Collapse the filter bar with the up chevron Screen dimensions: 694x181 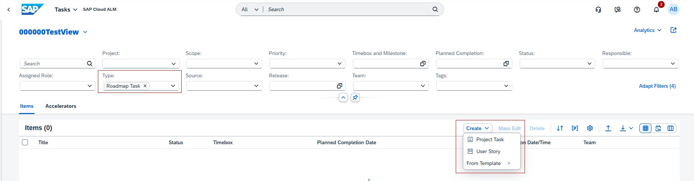(x=343, y=97)
